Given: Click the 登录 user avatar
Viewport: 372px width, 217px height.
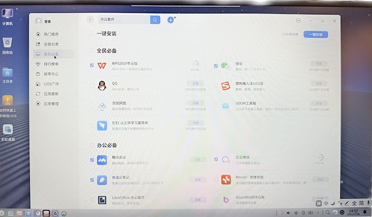Looking at the screenshot, I should click(x=38, y=21).
